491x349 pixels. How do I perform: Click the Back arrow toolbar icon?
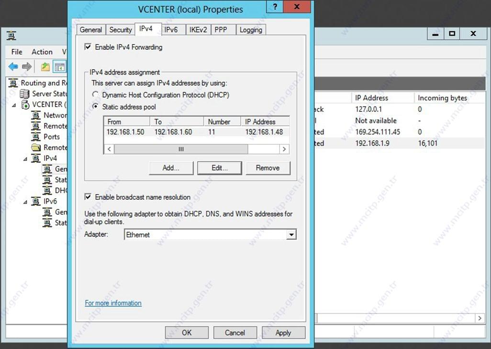pos(13,66)
